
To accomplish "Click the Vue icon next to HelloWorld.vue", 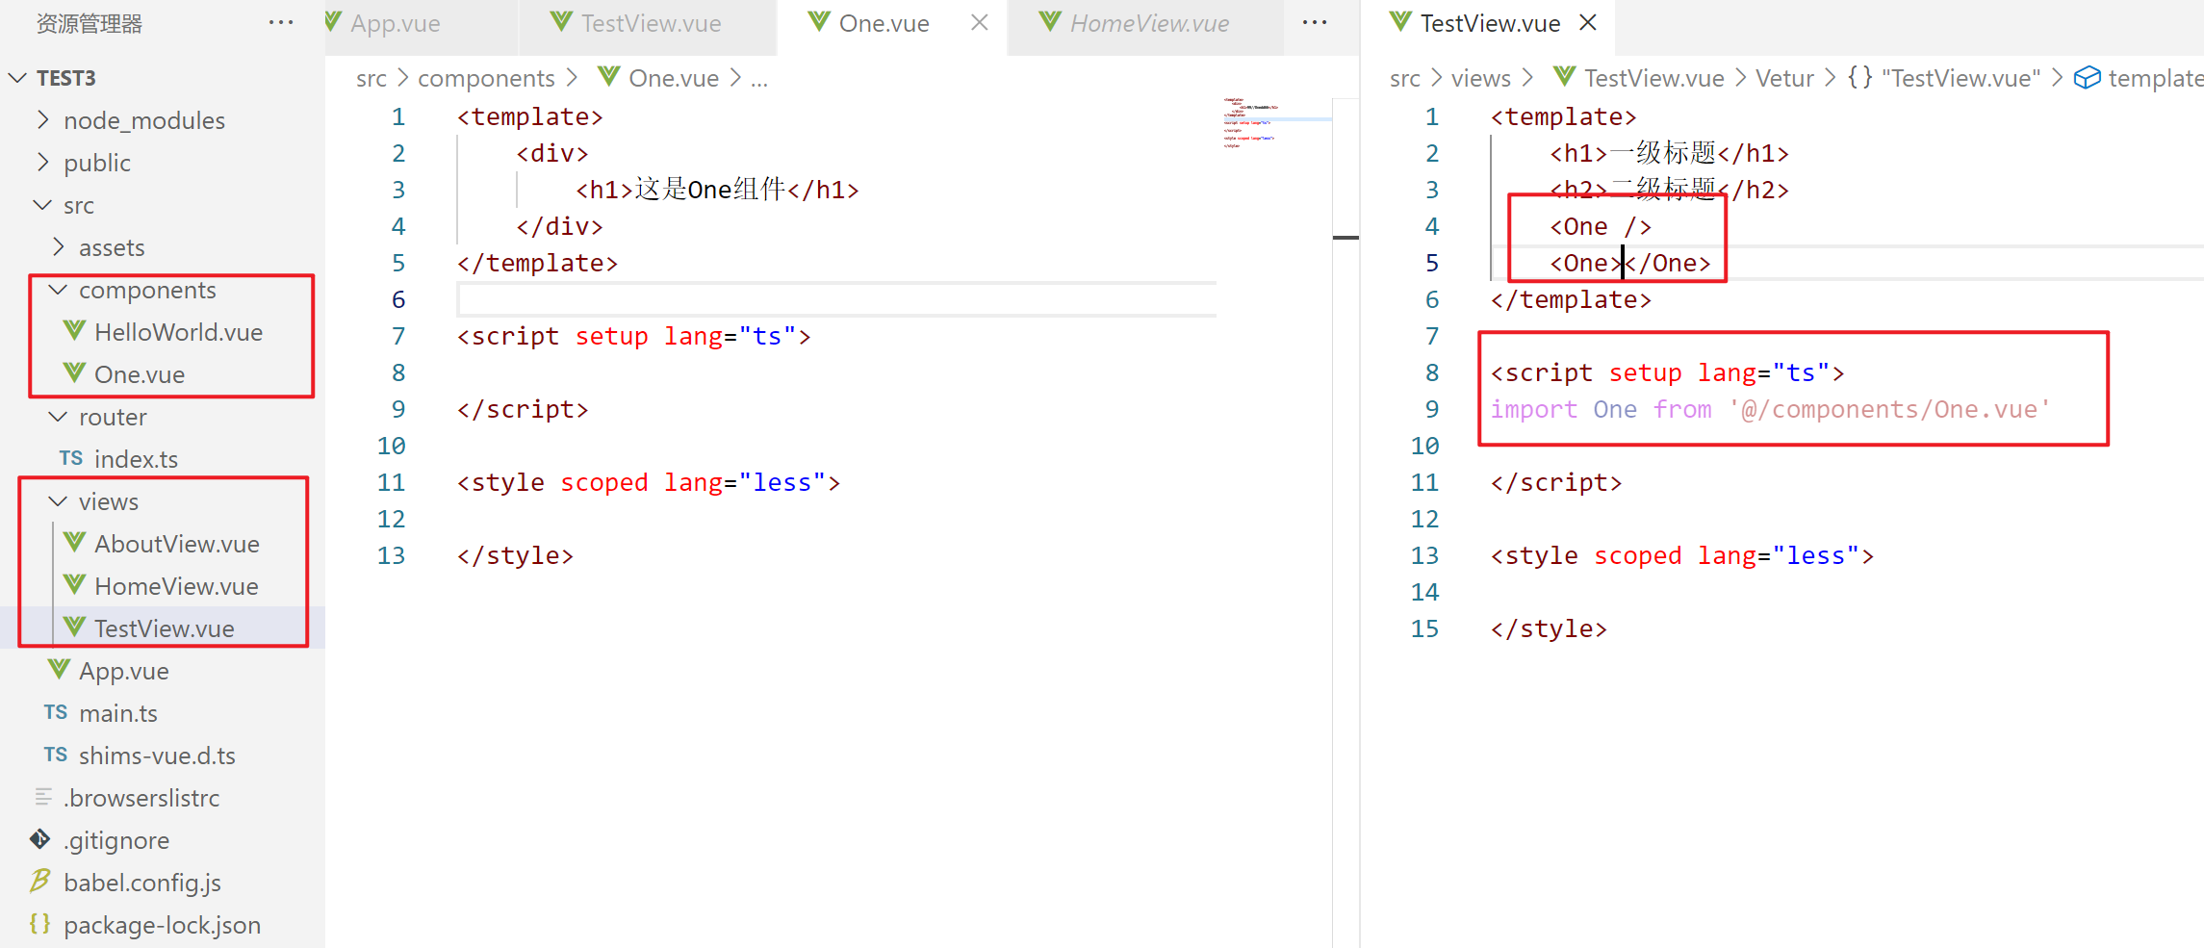I will pos(74,331).
